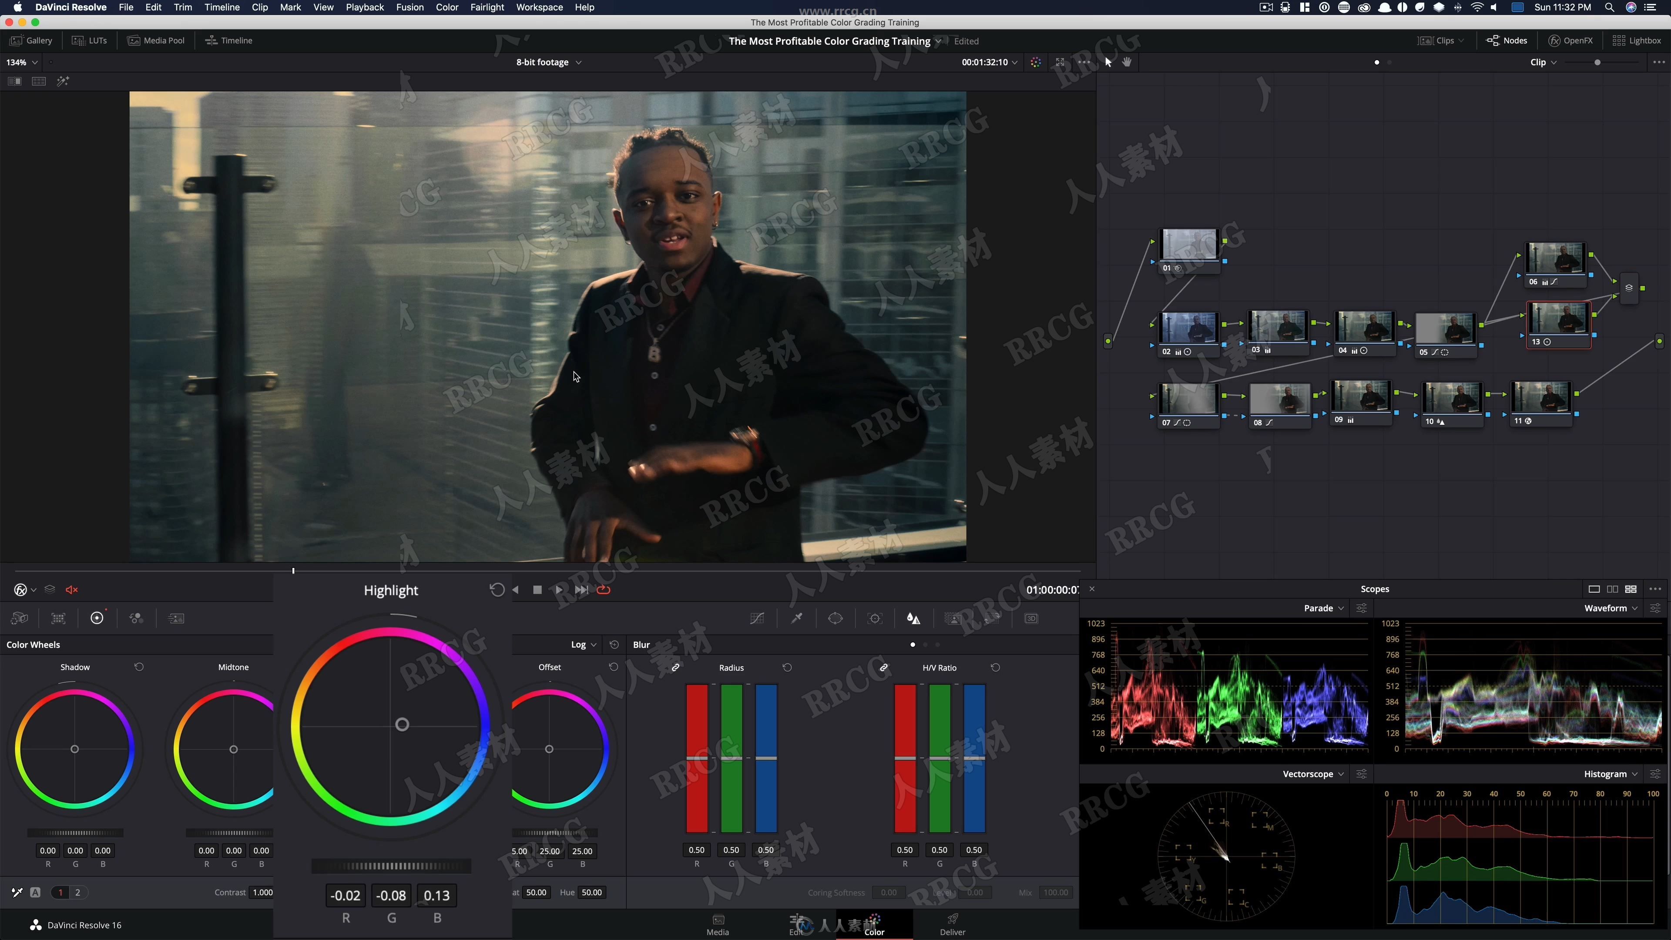The height and width of the screenshot is (940, 1671).
Task: Open the Power Window palette
Action: coord(835,618)
